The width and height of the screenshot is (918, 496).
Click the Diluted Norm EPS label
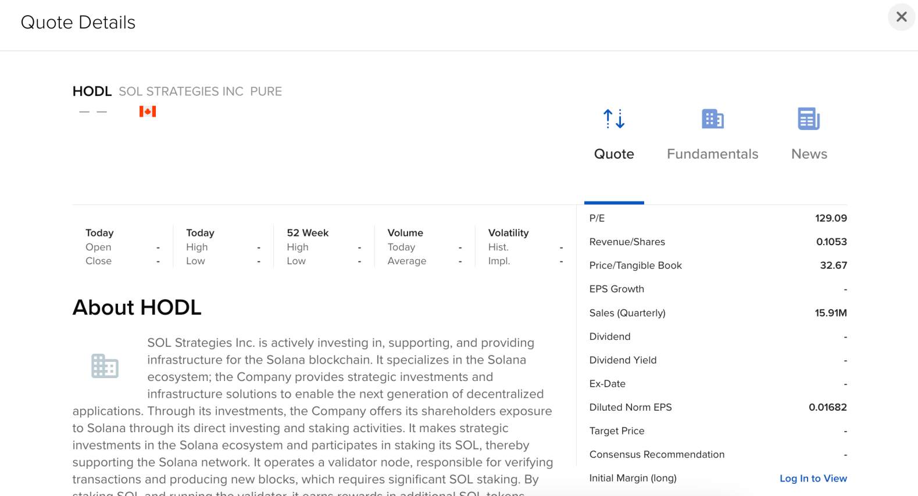point(630,407)
